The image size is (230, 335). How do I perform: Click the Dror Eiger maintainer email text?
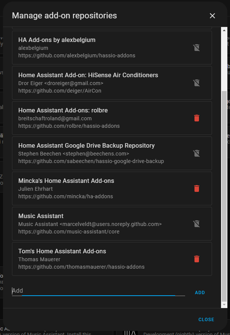[x=61, y=83]
